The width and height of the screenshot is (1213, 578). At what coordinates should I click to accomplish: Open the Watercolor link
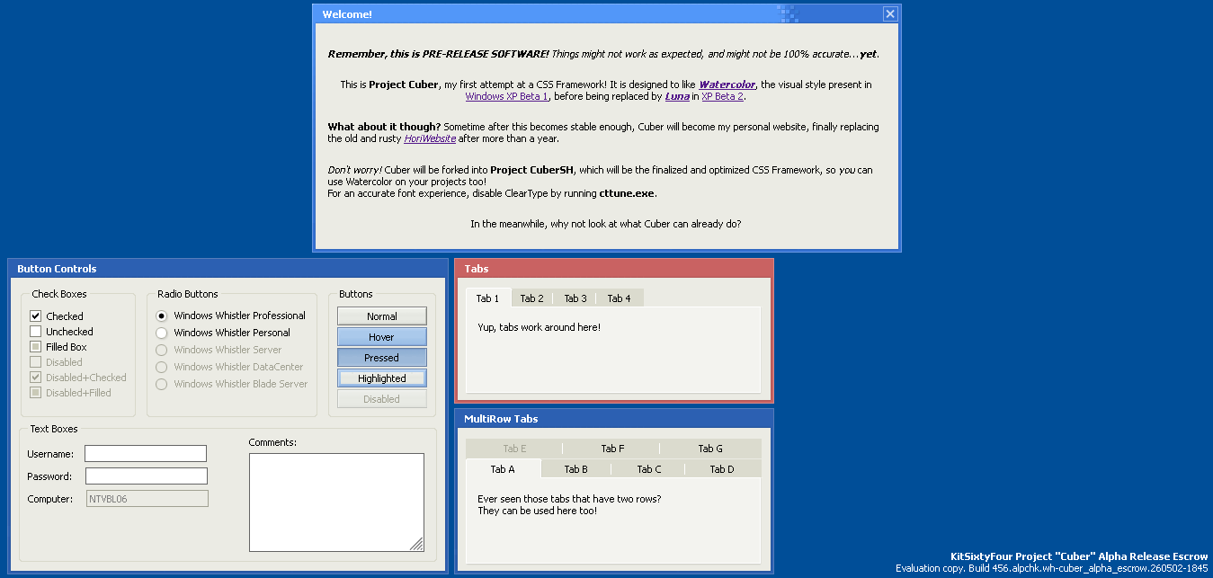pos(727,84)
